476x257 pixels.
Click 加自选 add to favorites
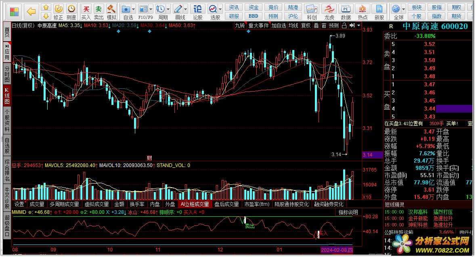279,25
